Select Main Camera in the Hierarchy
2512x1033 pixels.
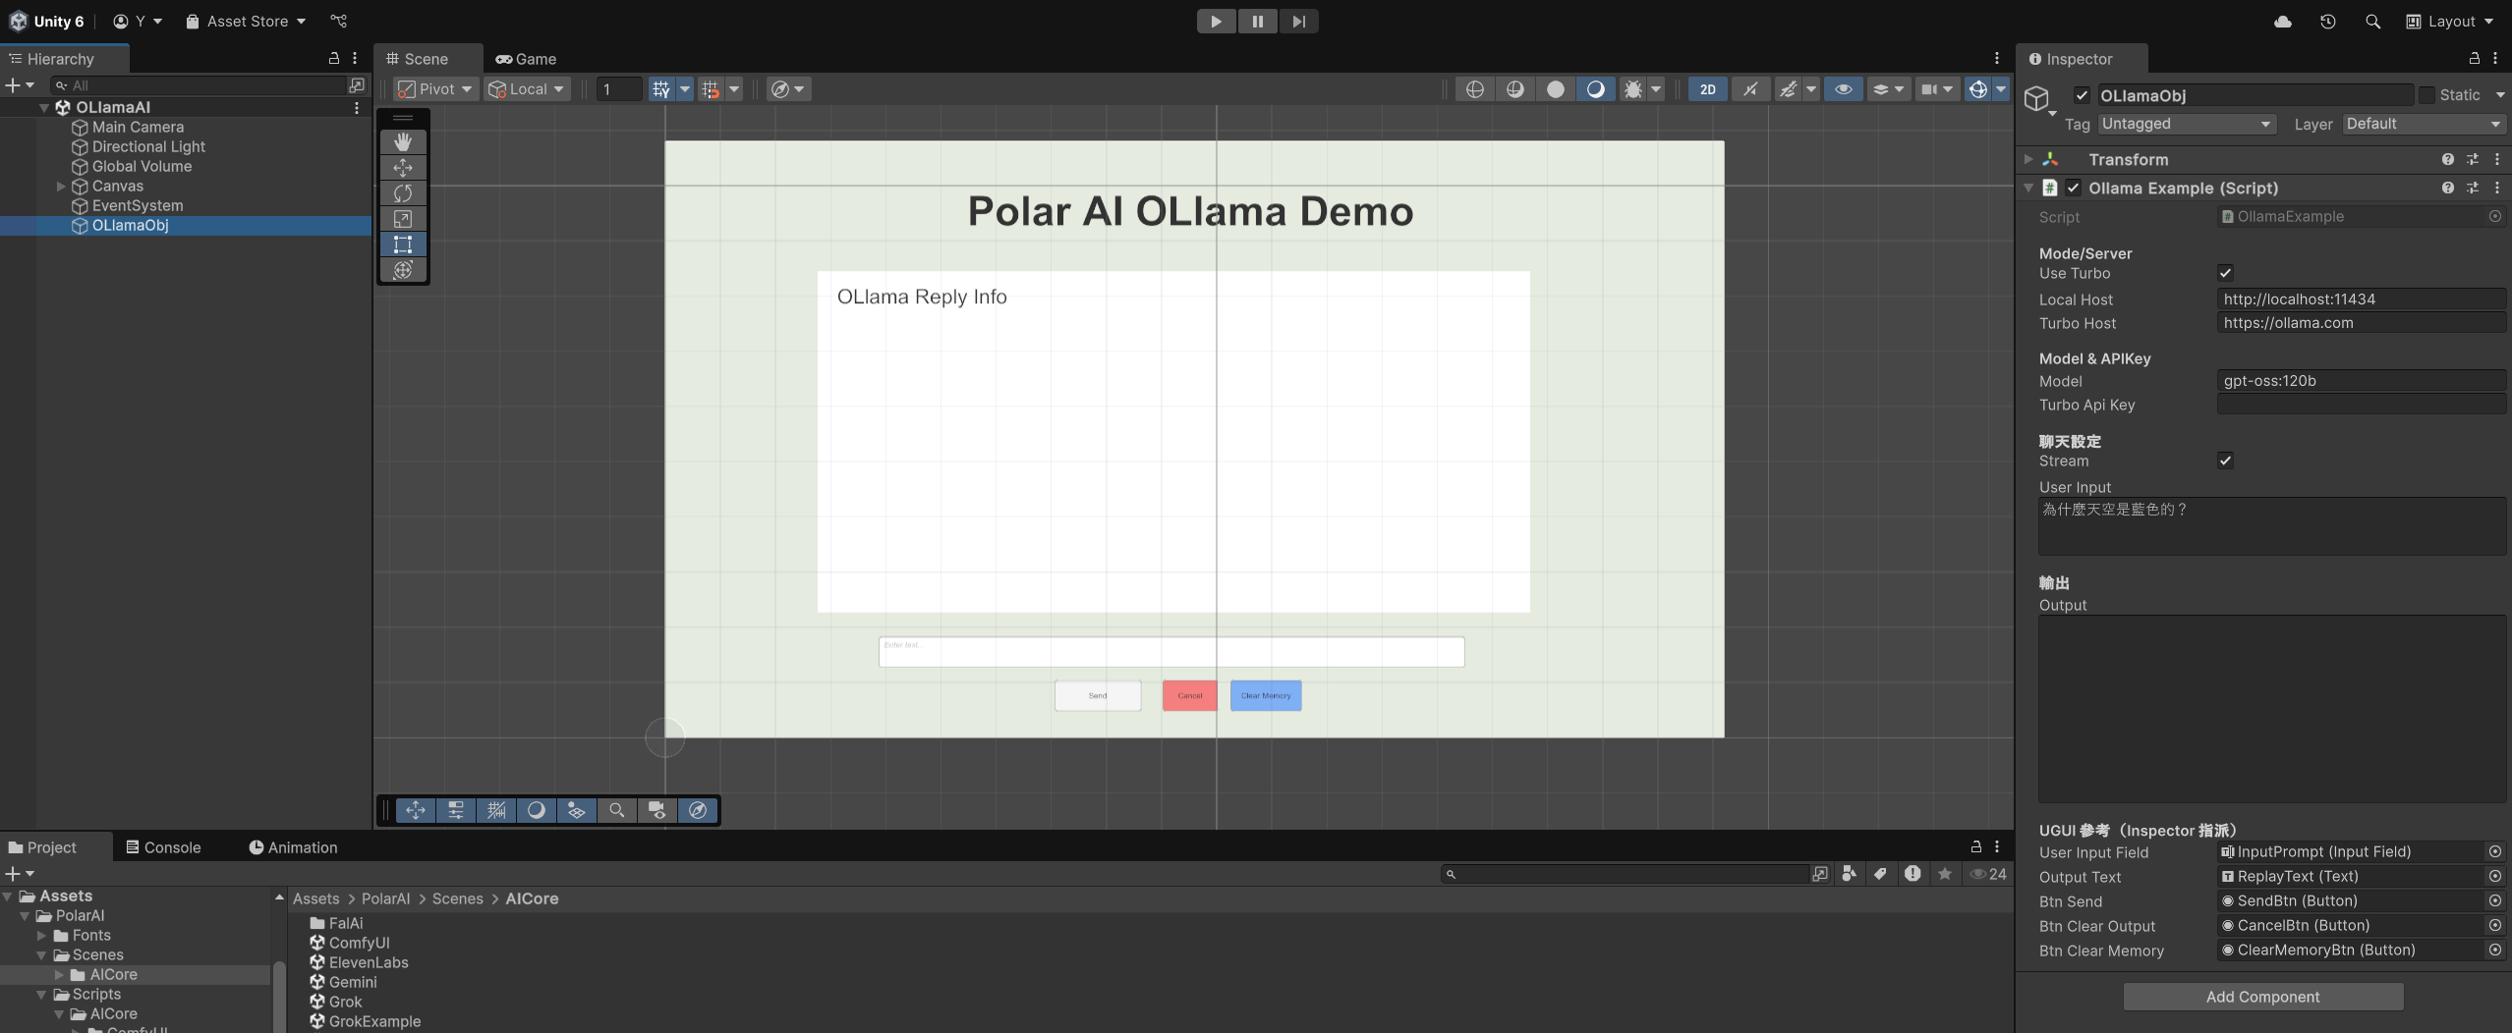138,127
